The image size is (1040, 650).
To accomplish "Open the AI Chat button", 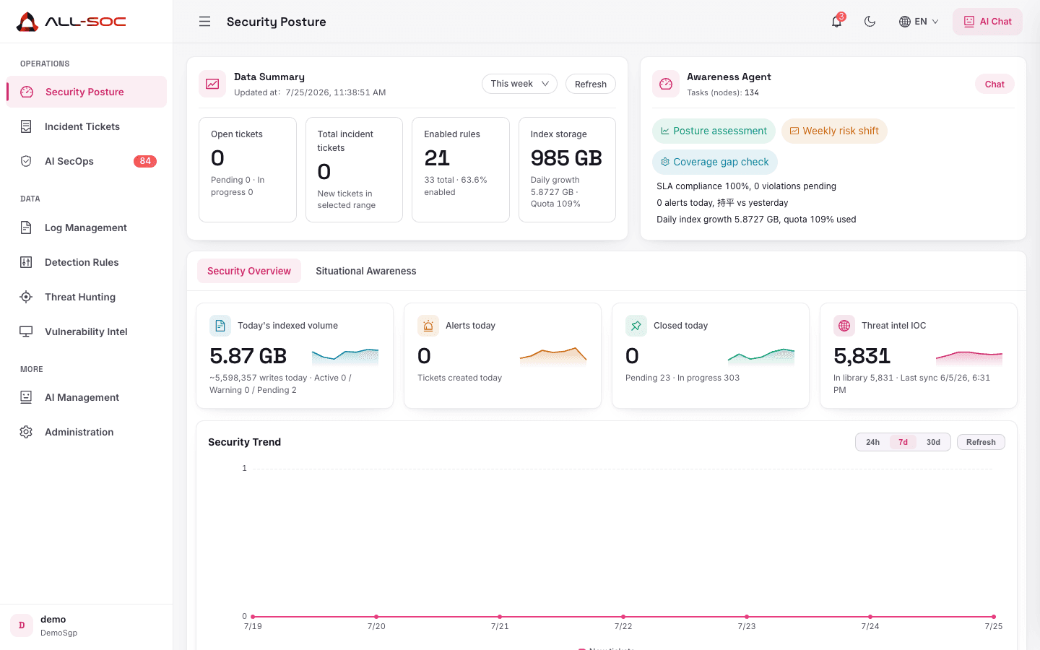I will pyautogui.click(x=987, y=22).
